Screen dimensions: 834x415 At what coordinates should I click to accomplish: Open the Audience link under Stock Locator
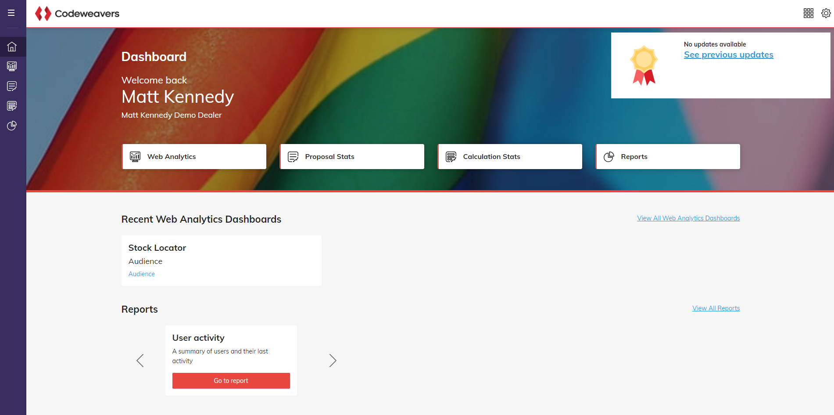point(142,274)
